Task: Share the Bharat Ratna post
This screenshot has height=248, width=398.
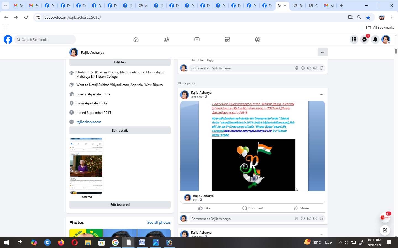Action: (x=301, y=208)
